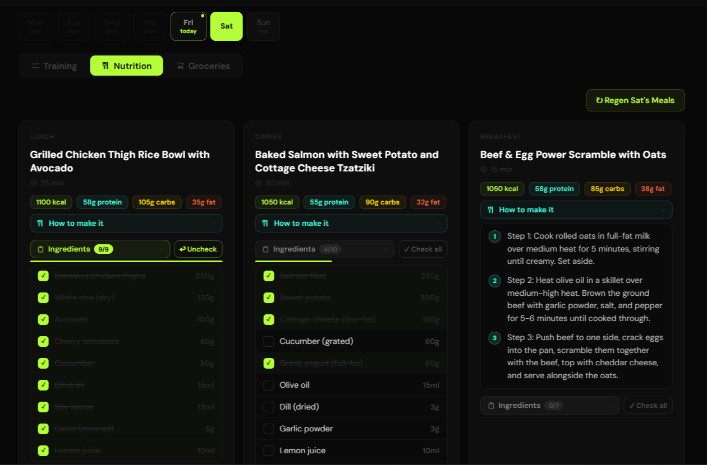Uncheck Garlic (minced) ingredient
Screen dimensions: 707x465
pos(43,429)
